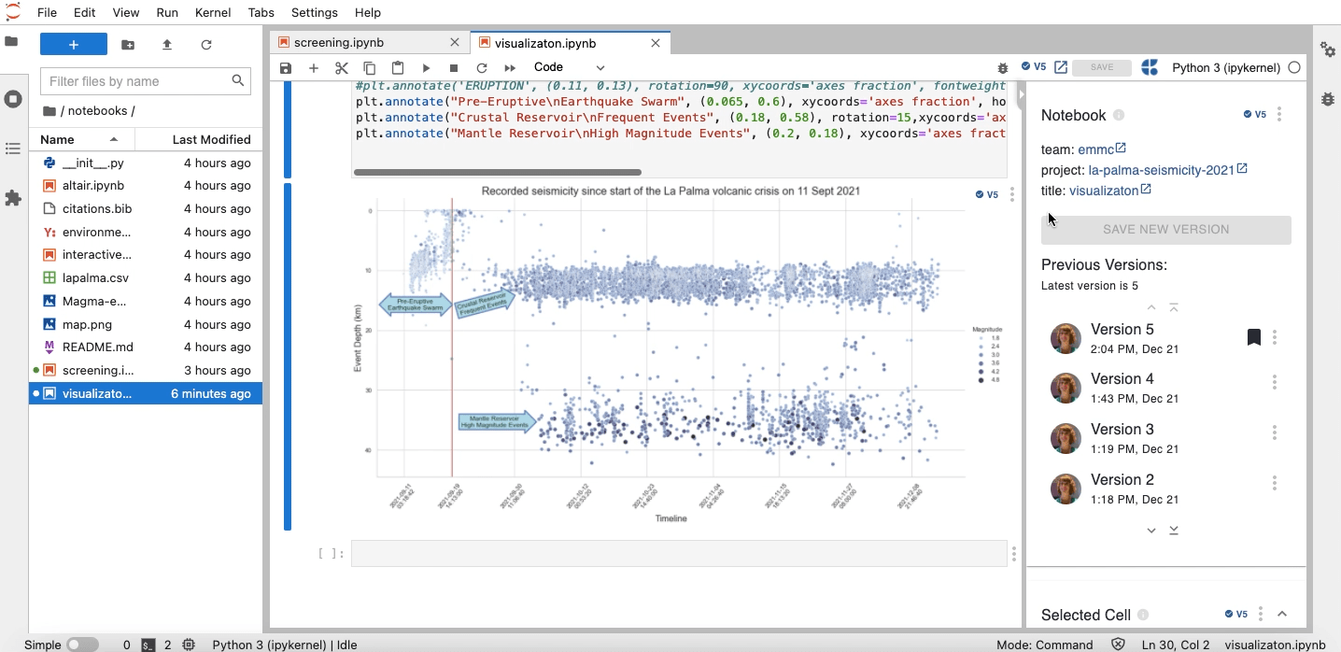Run the selected cell
Image resolution: width=1341 pixels, height=652 pixels.
tap(426, 68)
